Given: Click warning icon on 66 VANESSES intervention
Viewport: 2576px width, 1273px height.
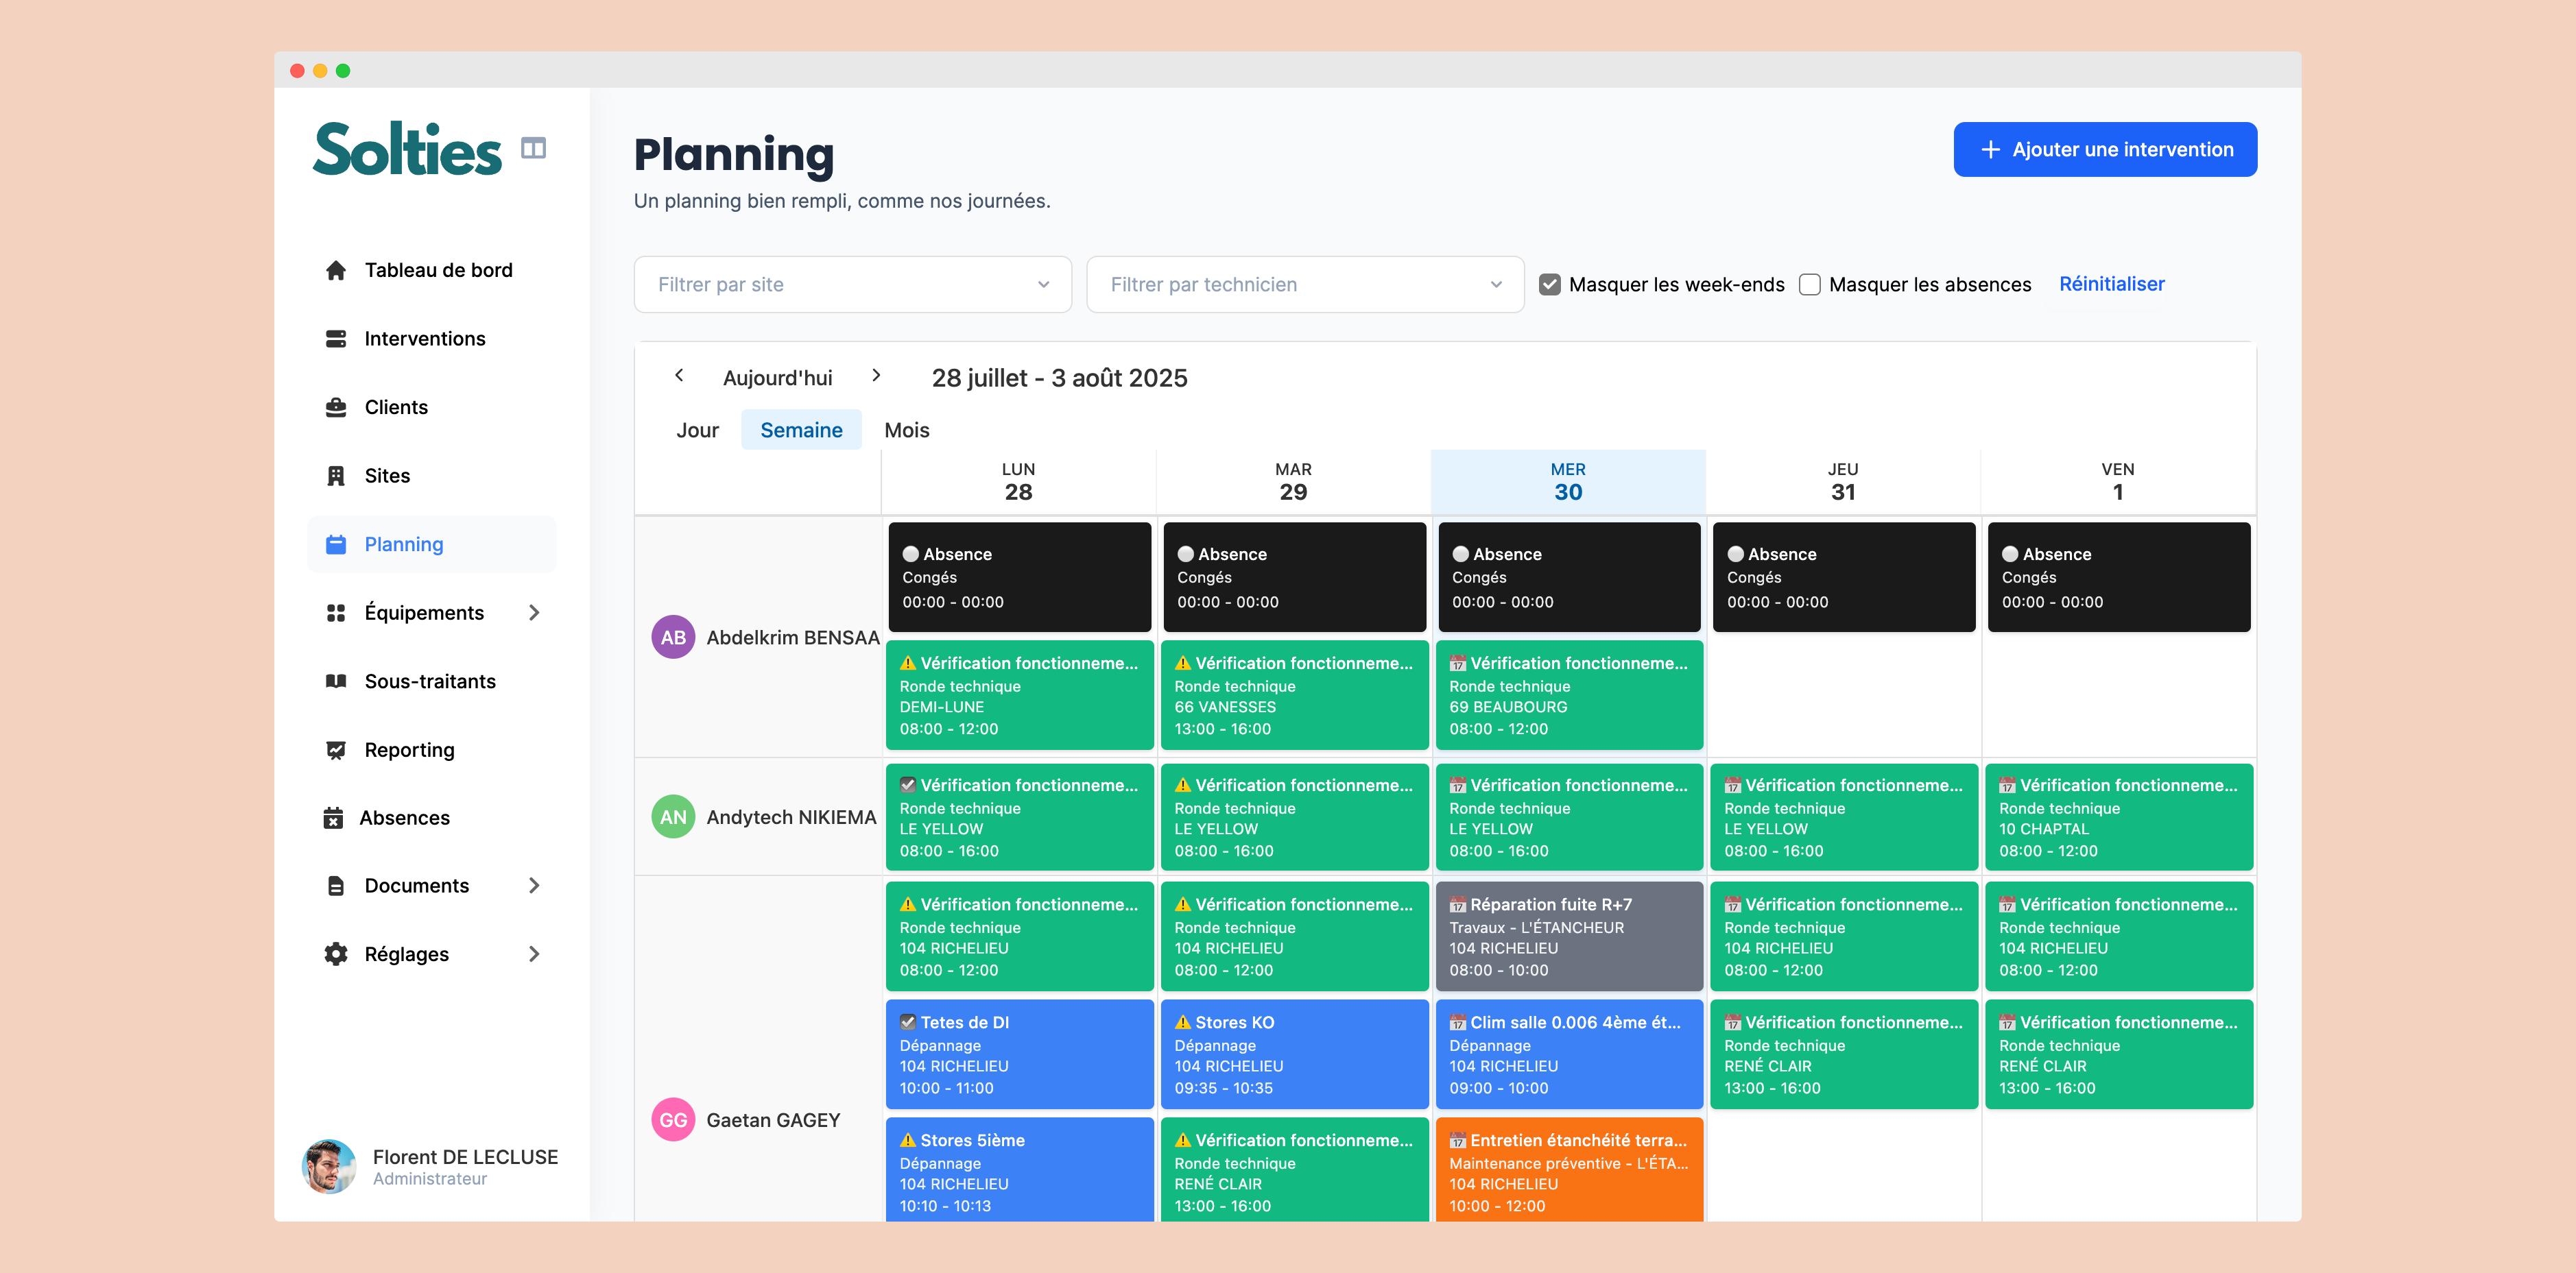Looking at the screenshot, I should (1183, 662).
